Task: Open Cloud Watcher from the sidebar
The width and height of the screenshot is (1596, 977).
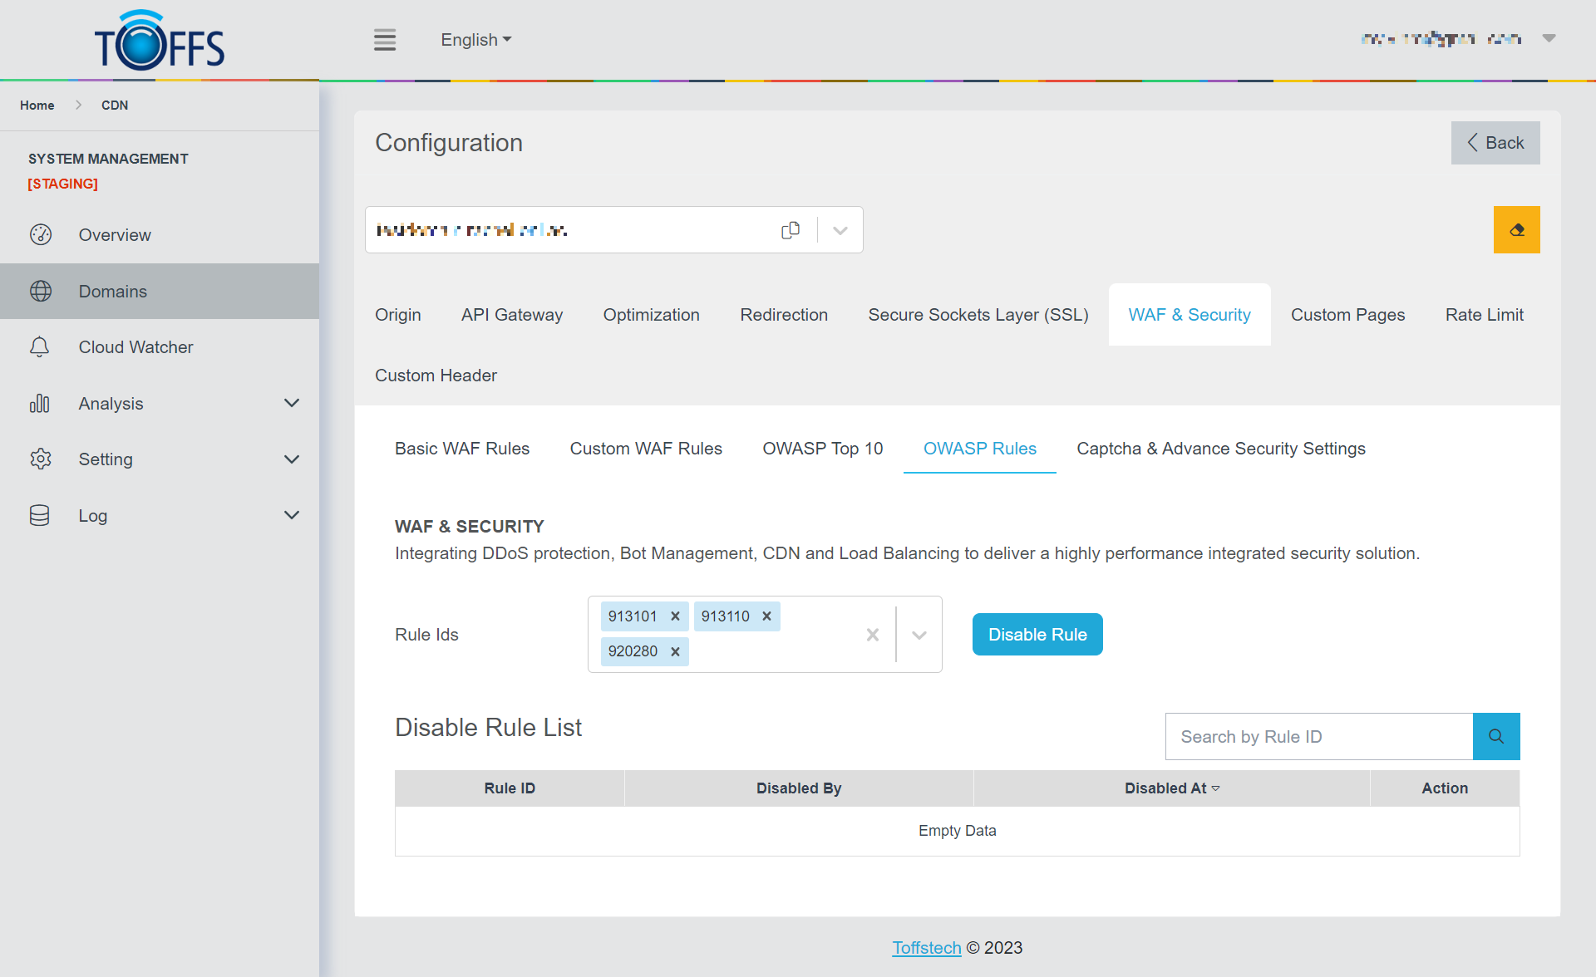Action: pos(135,347)
